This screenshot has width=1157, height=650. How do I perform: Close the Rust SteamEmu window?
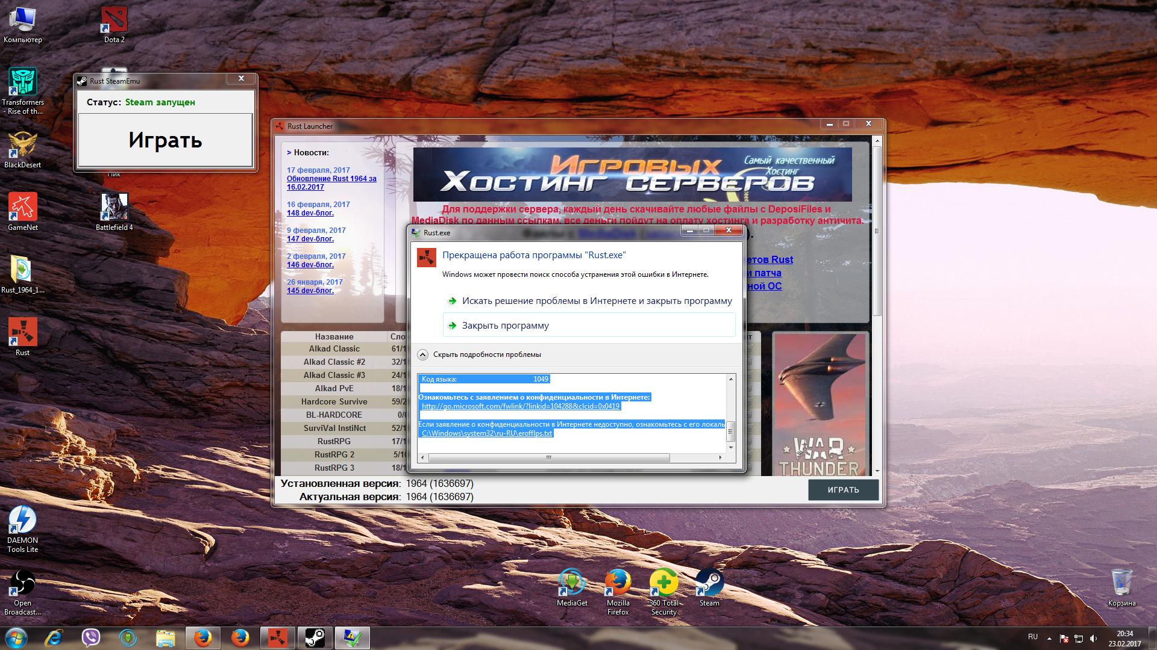click(241, 79)
